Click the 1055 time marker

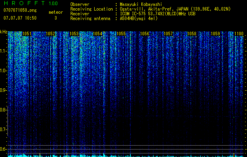point(121,34)
